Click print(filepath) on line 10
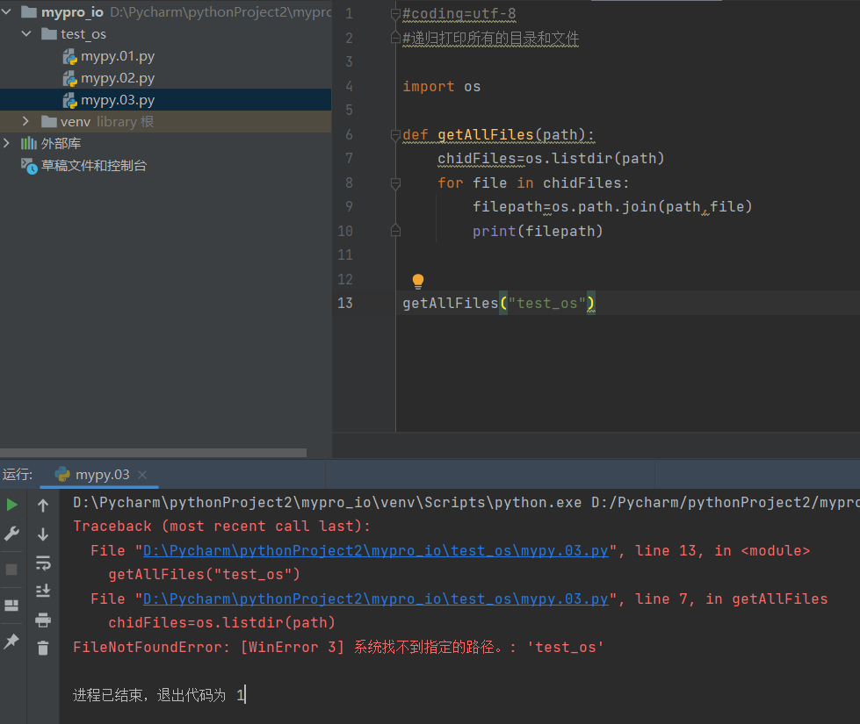The image size is (860, 724). point(538,232)
